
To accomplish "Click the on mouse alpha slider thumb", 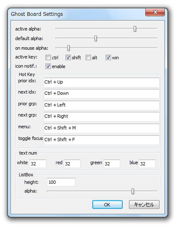I will click(68, 48).
